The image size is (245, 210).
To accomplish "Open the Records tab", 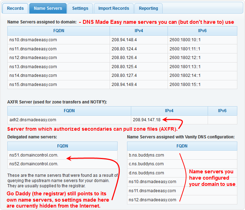I will tap(15, 8).
